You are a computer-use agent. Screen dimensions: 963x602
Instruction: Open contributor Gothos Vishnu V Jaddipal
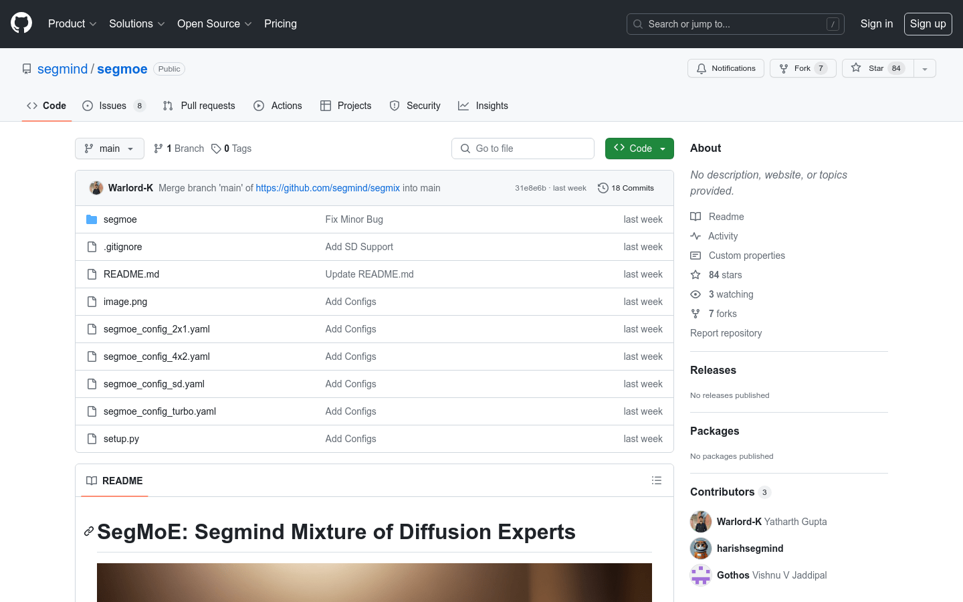point(772,575)
